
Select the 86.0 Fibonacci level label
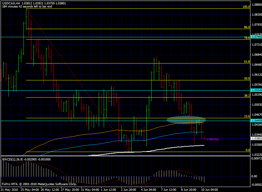247,27
